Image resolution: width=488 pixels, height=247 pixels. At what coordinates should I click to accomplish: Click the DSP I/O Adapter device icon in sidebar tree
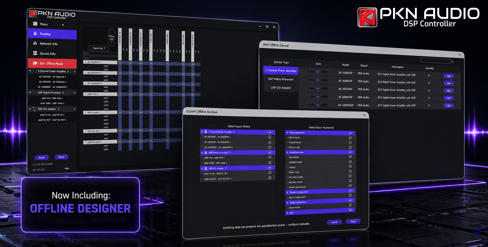pyautogui.click(x=34, y=109)
